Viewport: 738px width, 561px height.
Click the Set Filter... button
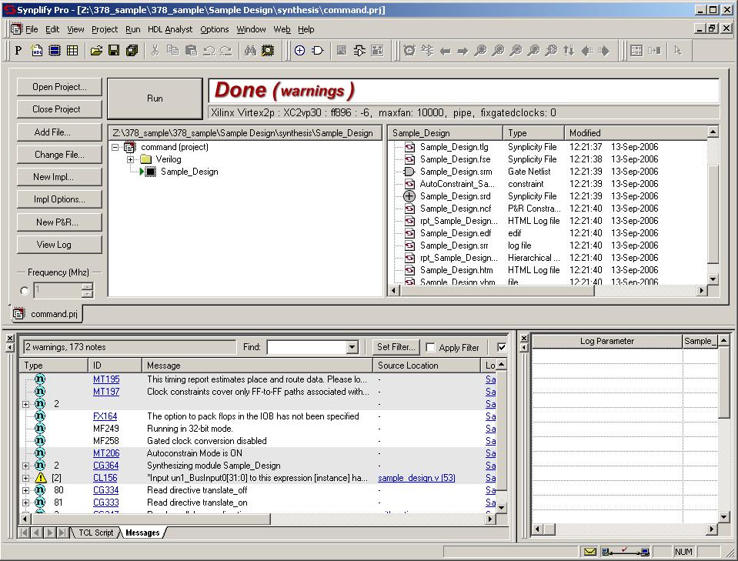coord(396,347)
